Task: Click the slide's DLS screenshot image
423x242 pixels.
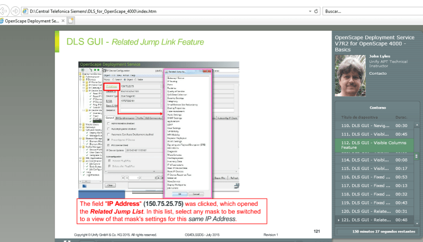Action: click(159, 130)
